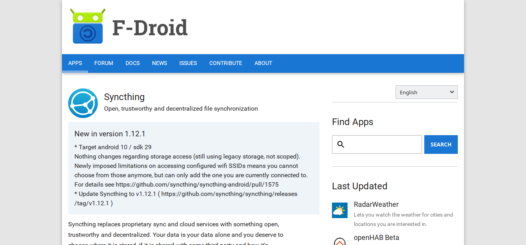This screenshot has height=245, width=526.
Task: Click the openHAB Beta app icon
Action: [x=340, y=241]
